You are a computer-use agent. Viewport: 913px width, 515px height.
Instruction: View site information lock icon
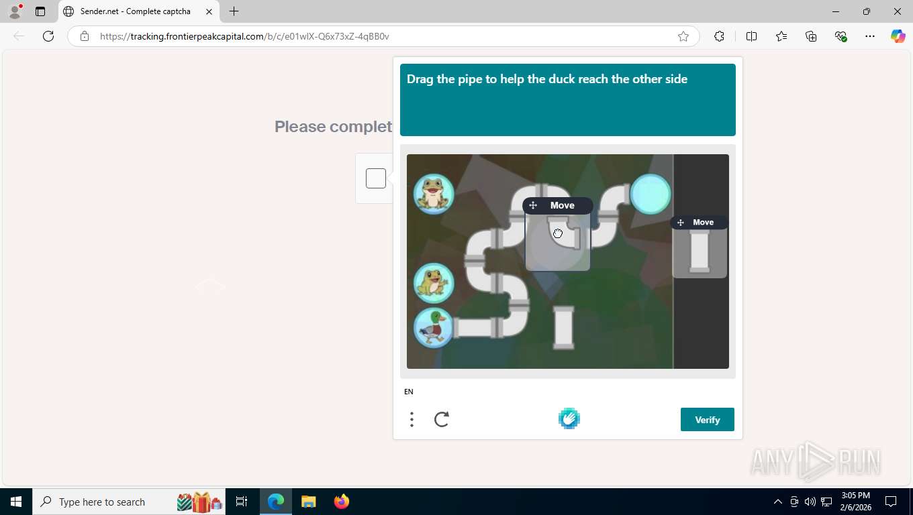click(84, 36)
